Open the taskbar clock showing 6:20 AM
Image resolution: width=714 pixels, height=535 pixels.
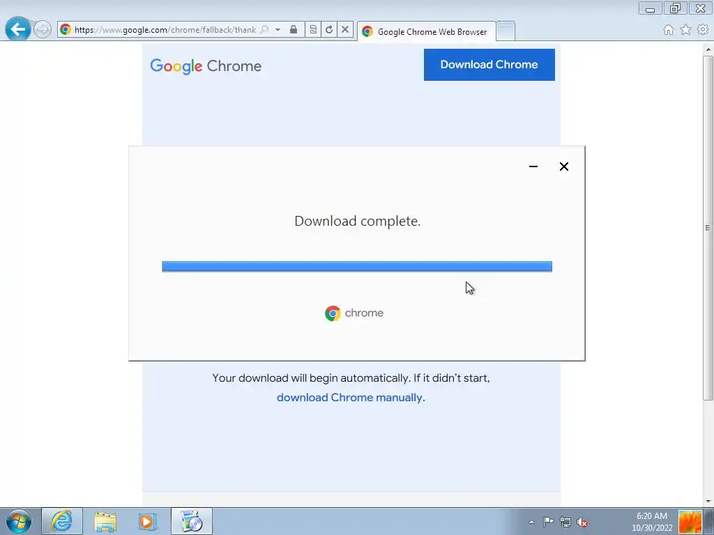[652, 522]
